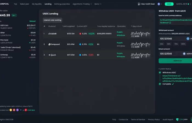Open the Algorithmic Trading dropdown menu
Viewport: 192px width, 123px height.
(82, 4)
